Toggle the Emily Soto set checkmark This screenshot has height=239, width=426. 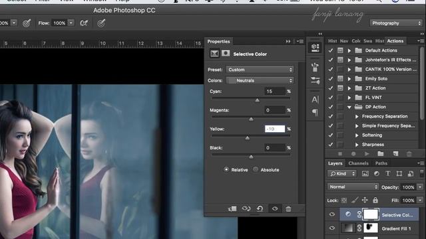click(331, 78)
